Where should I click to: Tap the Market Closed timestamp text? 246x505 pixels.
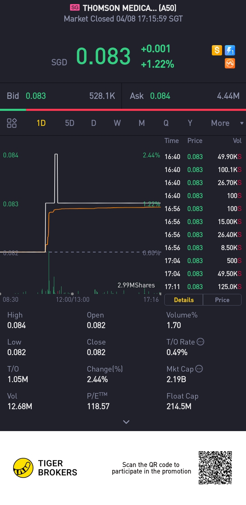pos(123,18)
